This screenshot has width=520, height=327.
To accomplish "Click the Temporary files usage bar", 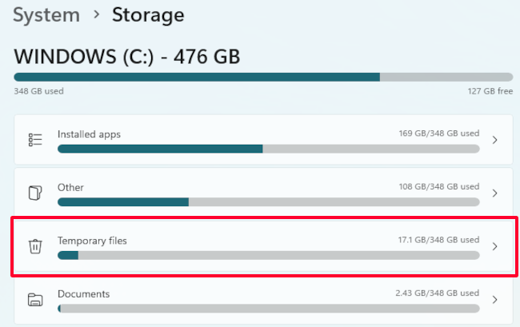I will (268, 255).
